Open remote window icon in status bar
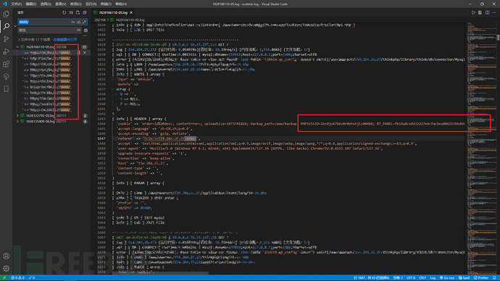This screenshot has width=500, height=281. (x=4, y=278)
